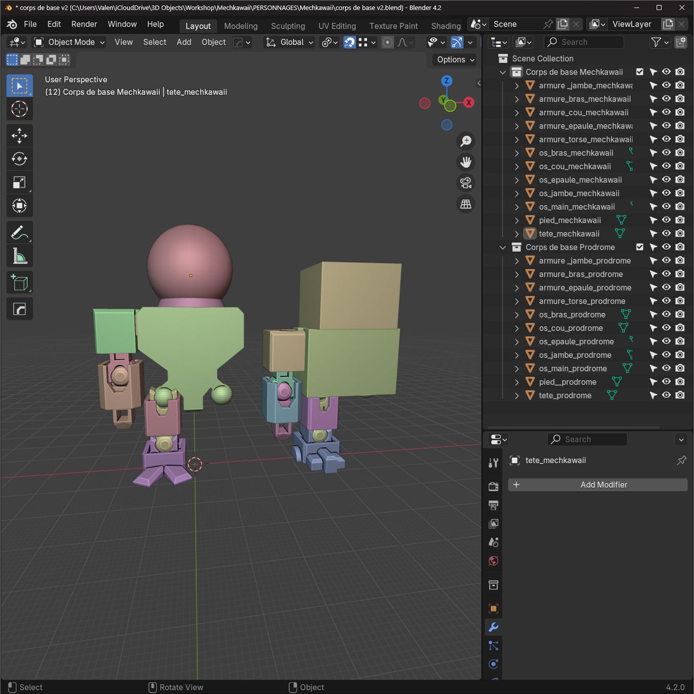Viewport: 694px width, 694px height.
Task: Select the Add Cube tool
Action: pos(19,283)
